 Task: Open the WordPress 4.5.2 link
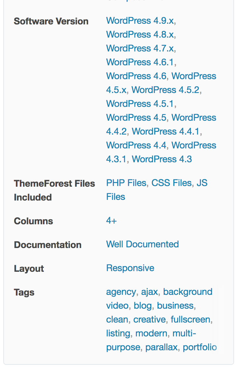point(165,90)
